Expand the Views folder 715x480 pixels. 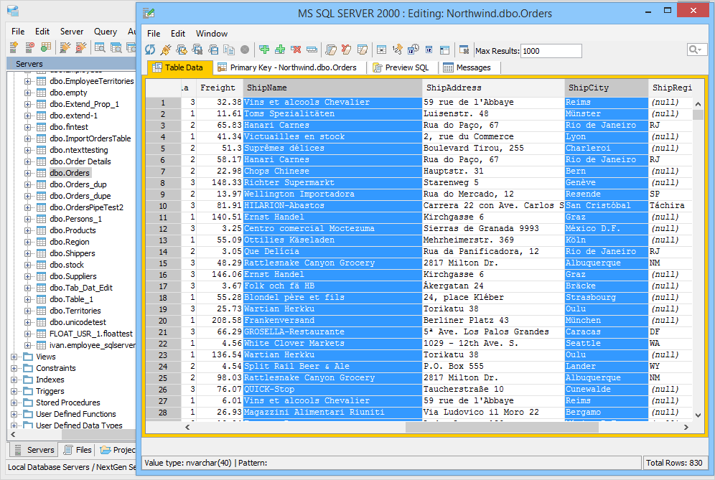14,357
